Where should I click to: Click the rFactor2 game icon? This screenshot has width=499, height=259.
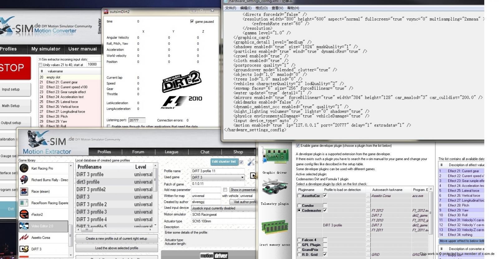(x=24, y=214)
